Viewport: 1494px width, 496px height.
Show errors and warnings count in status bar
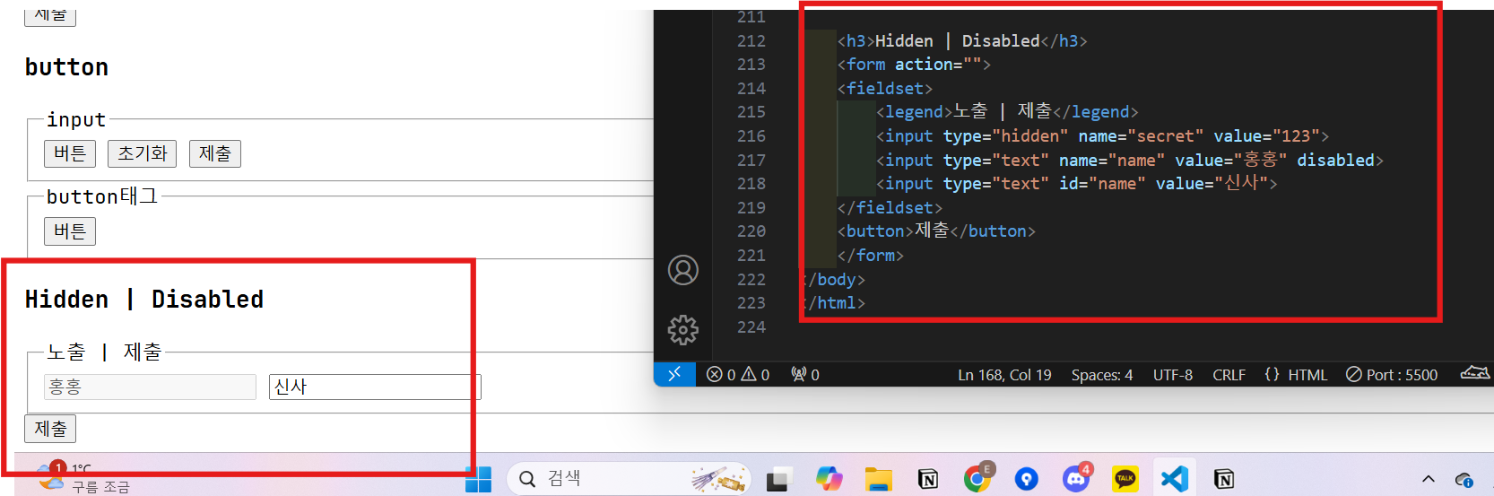[738, 375]
